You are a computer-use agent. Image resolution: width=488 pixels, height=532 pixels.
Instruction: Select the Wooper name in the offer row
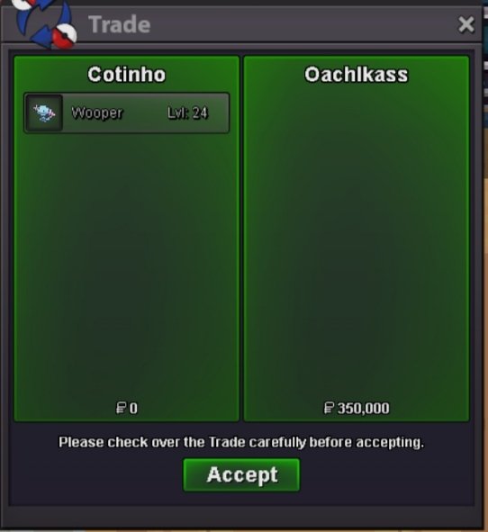coord(96,113)
